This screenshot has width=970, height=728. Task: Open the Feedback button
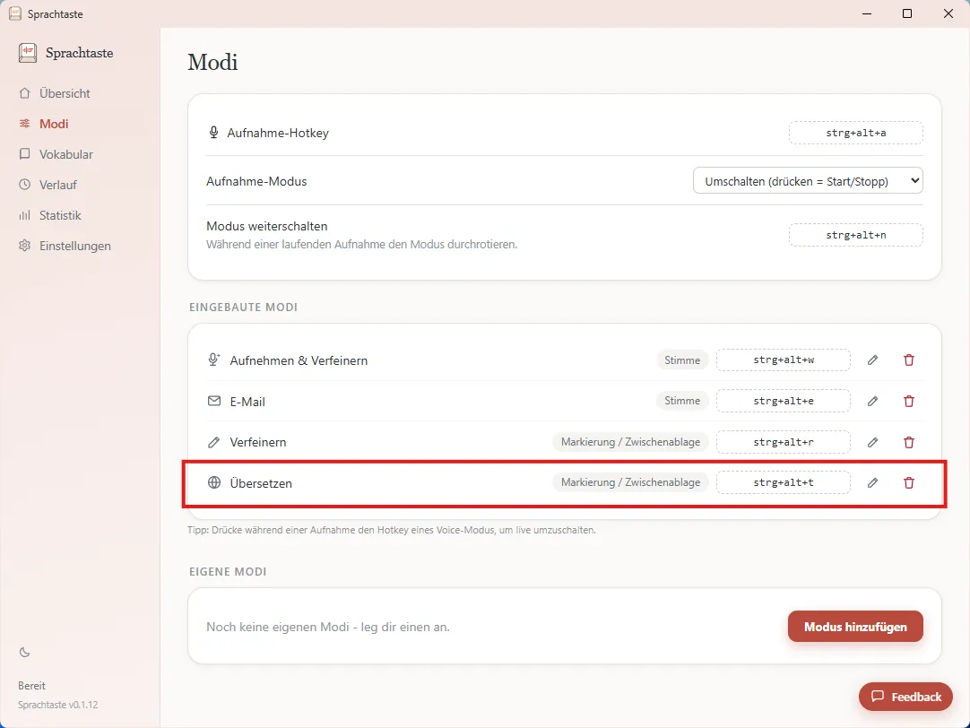(905, 697)
